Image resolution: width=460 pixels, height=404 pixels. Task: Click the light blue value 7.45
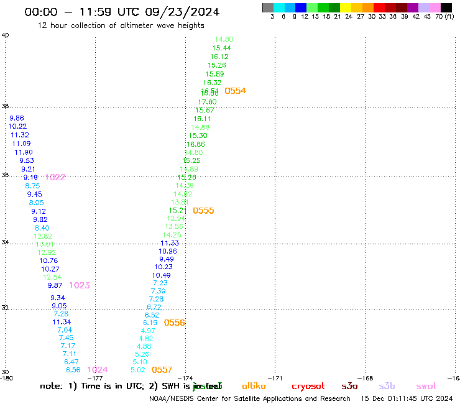pyautogui.click(x=66, y=337)
